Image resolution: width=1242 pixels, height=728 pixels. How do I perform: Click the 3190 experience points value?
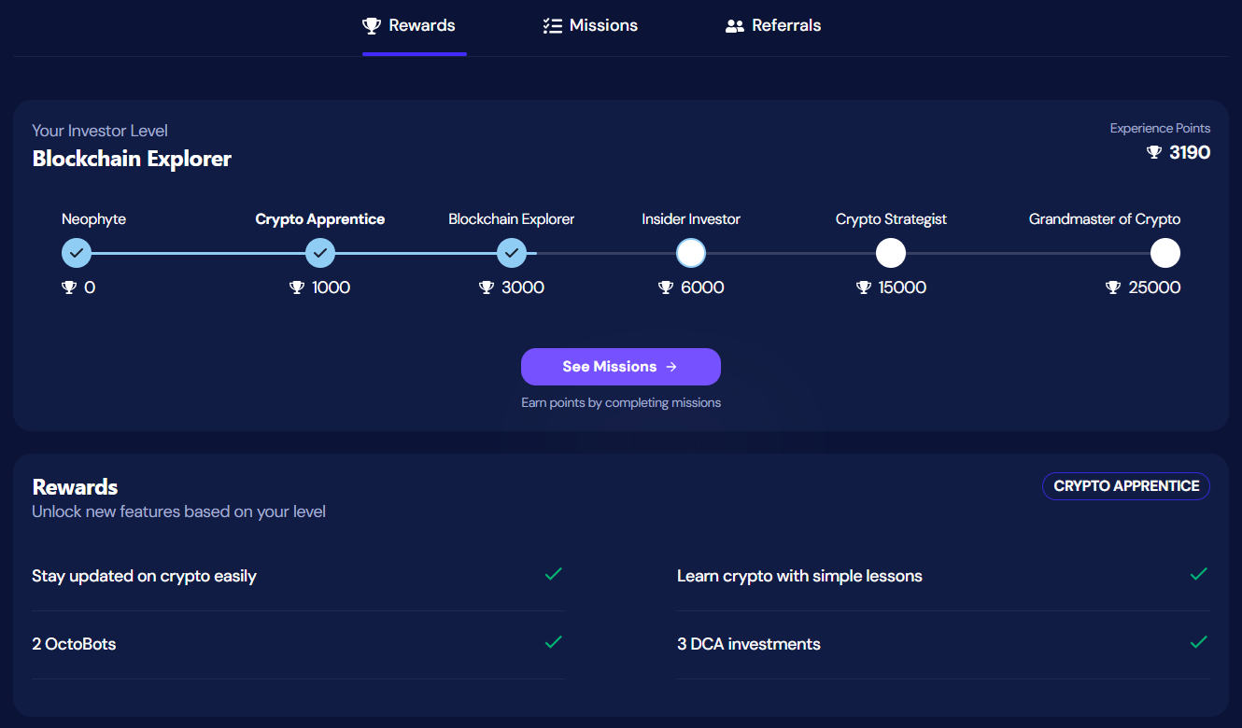click(1190, 152)
